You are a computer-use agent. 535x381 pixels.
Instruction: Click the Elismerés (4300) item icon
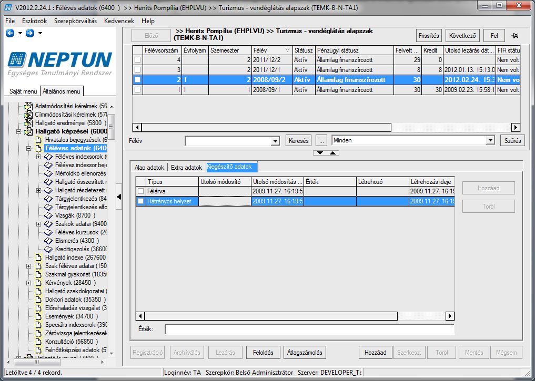coord(48,241)
